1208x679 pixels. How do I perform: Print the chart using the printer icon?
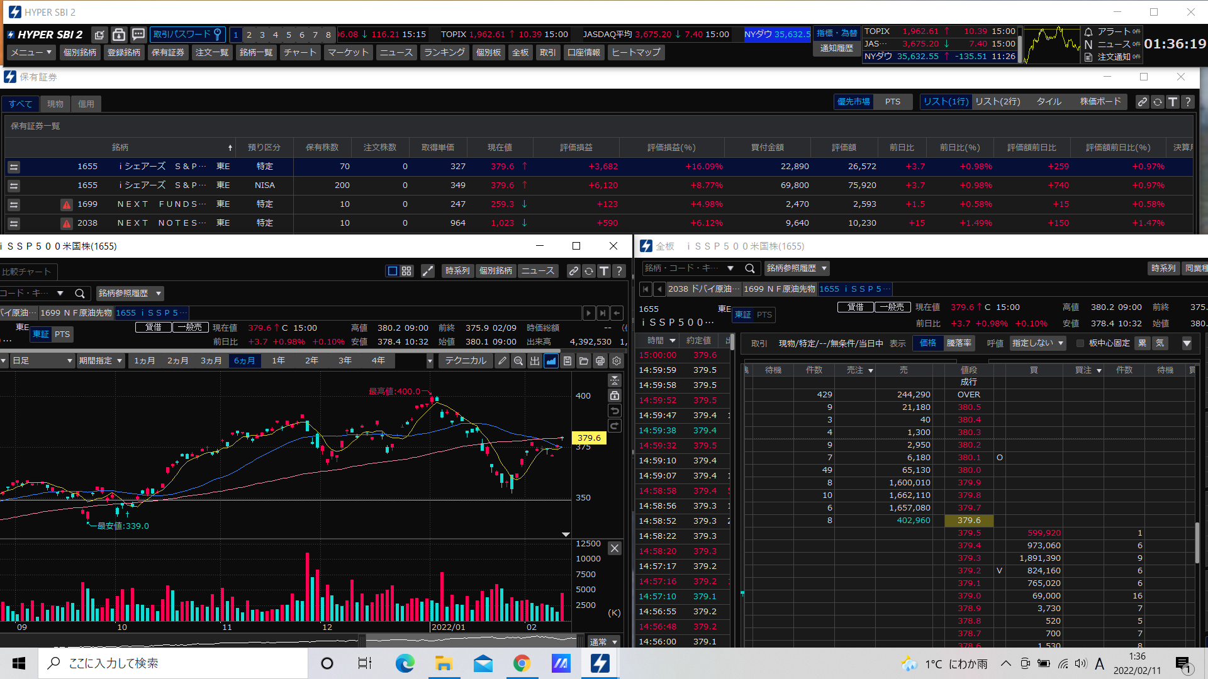coord(600,361)
